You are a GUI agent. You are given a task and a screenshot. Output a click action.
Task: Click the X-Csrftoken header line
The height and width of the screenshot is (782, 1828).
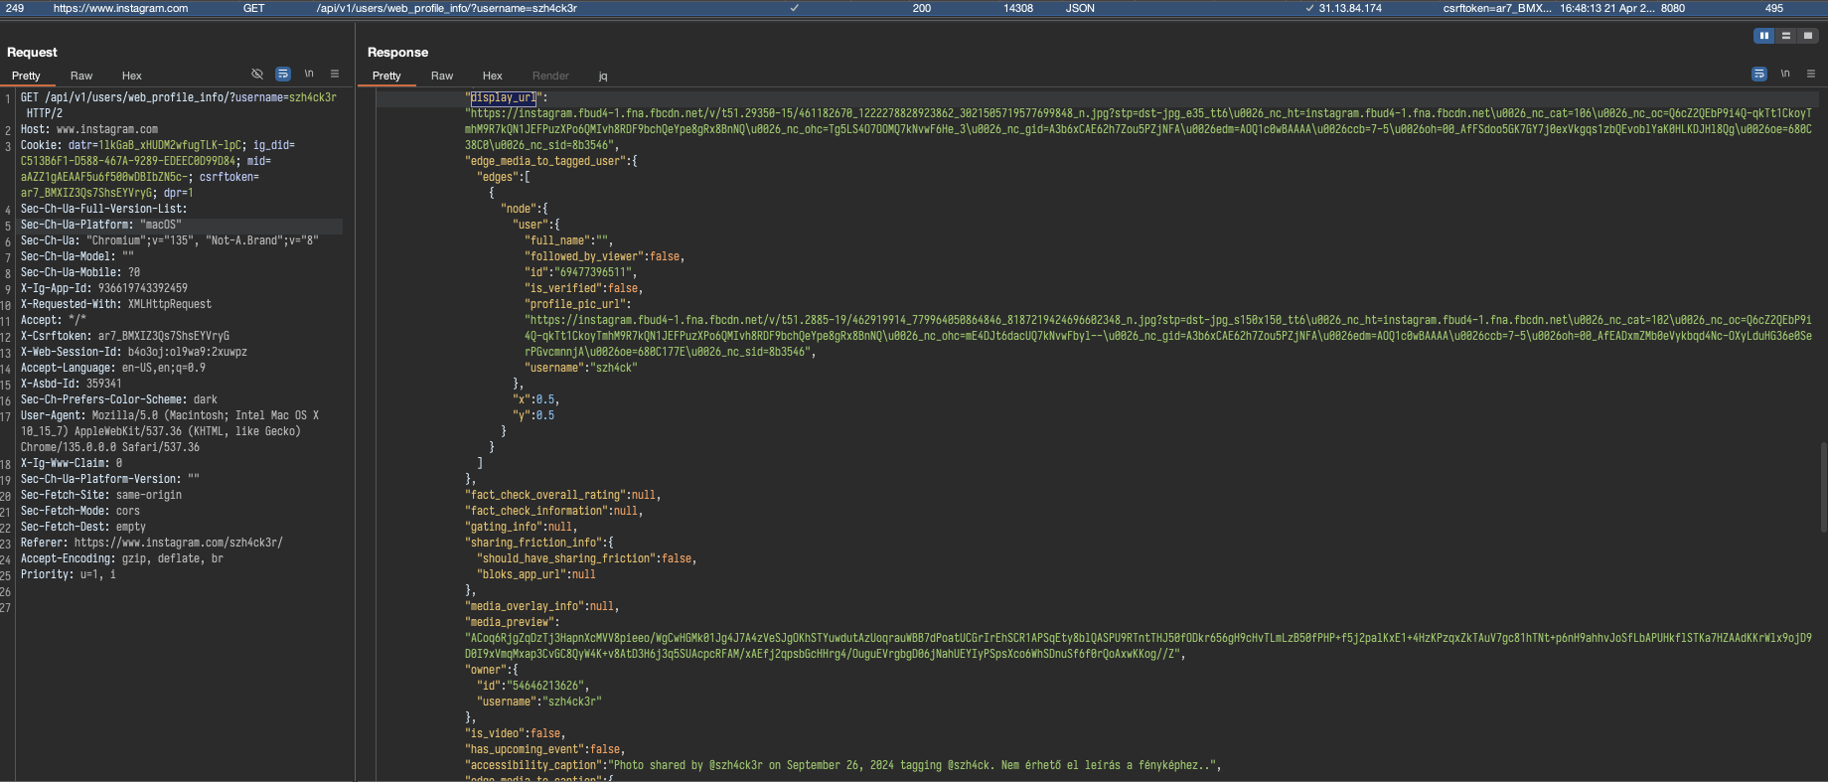(x=125, y=336)
